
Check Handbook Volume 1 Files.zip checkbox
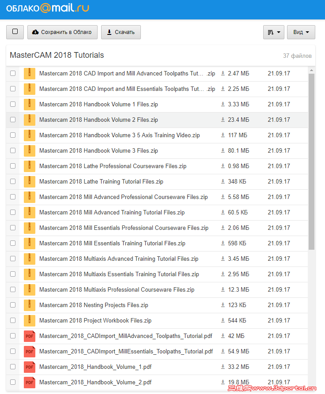pos(13,104)
